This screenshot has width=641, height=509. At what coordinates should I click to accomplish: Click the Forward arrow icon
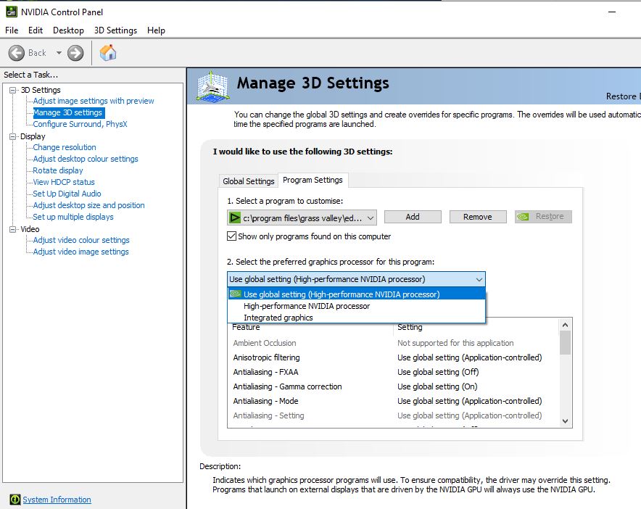coord(75,53)
